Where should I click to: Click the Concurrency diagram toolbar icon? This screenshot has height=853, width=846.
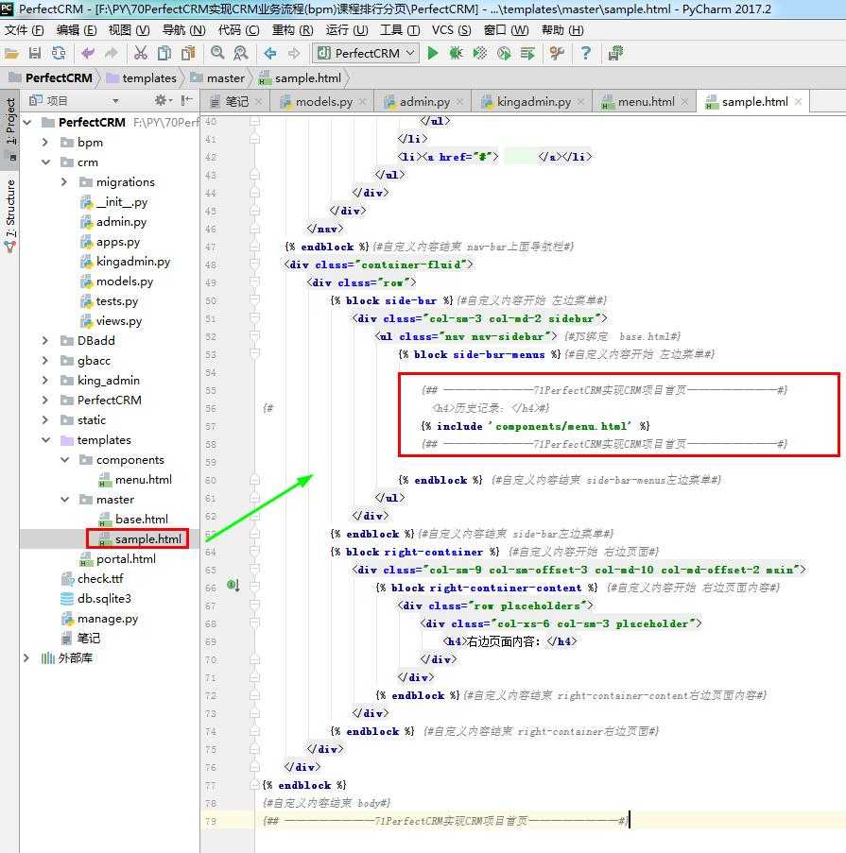527,53
